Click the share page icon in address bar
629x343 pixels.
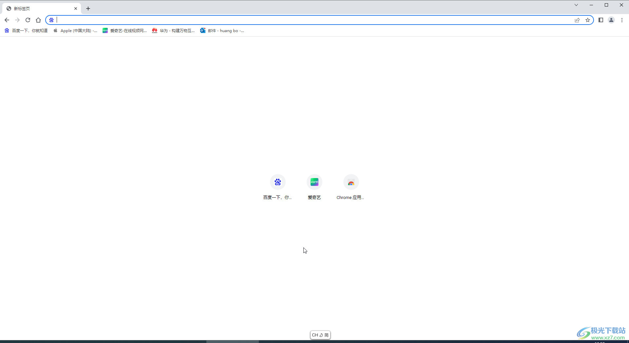577,20
